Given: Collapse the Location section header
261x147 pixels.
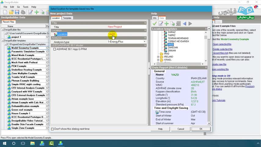Looking at the screenshot, I should (145, 30).
